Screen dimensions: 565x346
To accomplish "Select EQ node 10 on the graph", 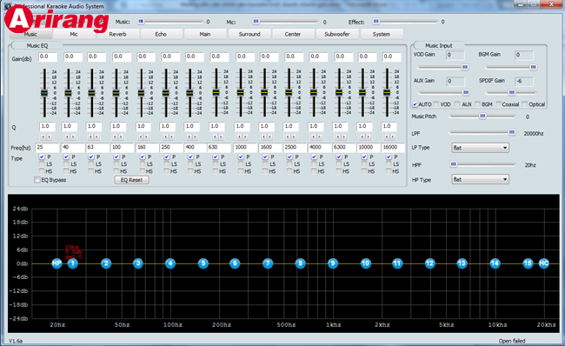I will tap(365, 263).
